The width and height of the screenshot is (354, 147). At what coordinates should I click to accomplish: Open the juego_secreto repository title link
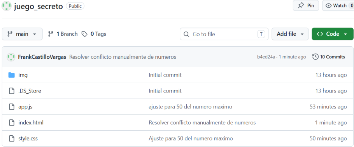click(x=39, y=6)
